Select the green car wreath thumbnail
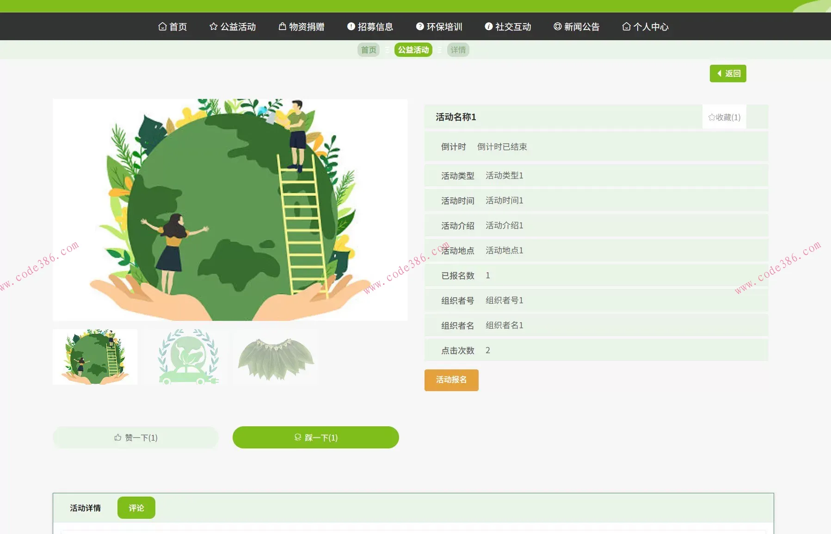 click(x=185, y=357)
